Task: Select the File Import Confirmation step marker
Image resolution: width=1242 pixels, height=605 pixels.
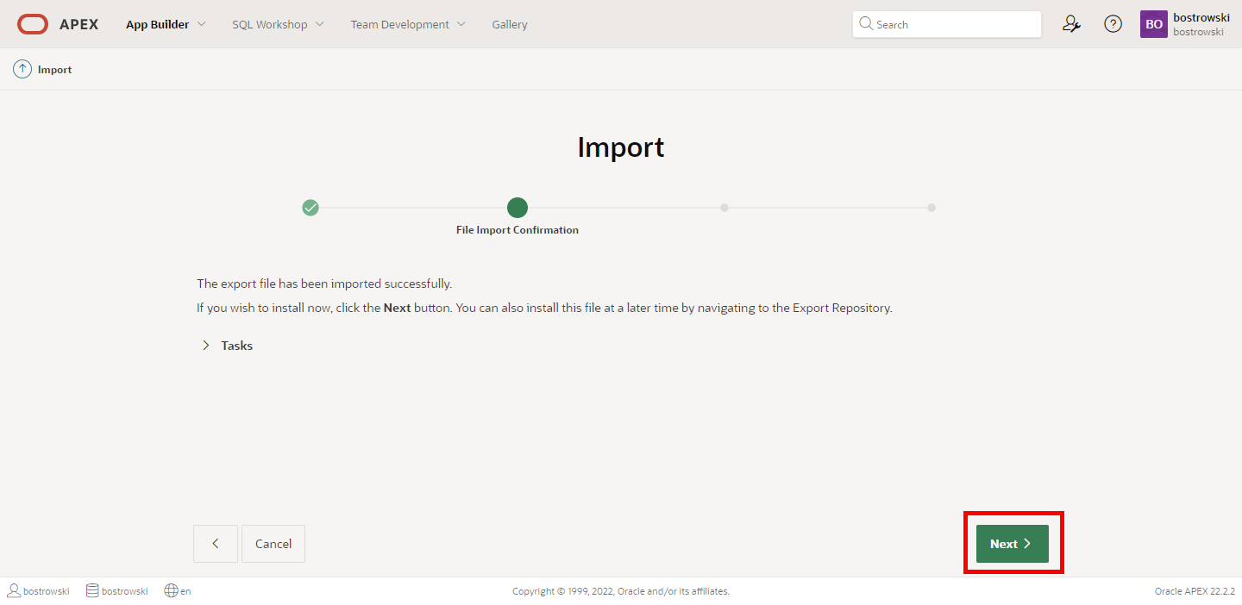Action: coord(517,208)
